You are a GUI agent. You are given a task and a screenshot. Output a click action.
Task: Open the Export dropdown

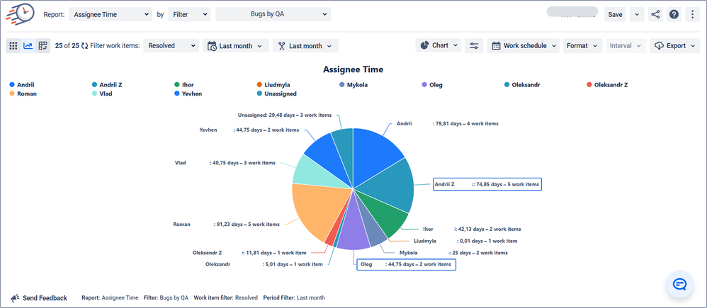675,45
